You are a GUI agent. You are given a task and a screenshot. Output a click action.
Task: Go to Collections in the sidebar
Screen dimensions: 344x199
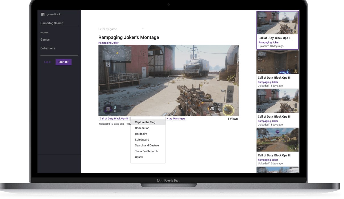[x=48, y=48]
